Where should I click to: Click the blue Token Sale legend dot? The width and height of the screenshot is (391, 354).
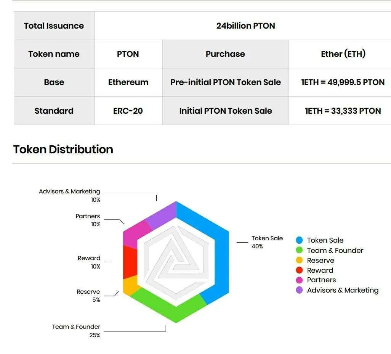(x=299, y=240)
